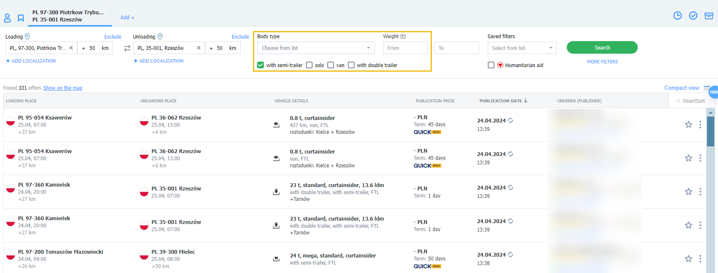This screenshot has width=718, height=273.
Task: Uncheck the with semi-trailer checkbox
Action: (x=260, y=65)
